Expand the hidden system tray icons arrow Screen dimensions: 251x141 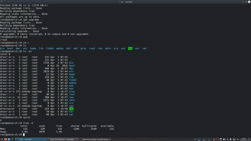(238, 139)
